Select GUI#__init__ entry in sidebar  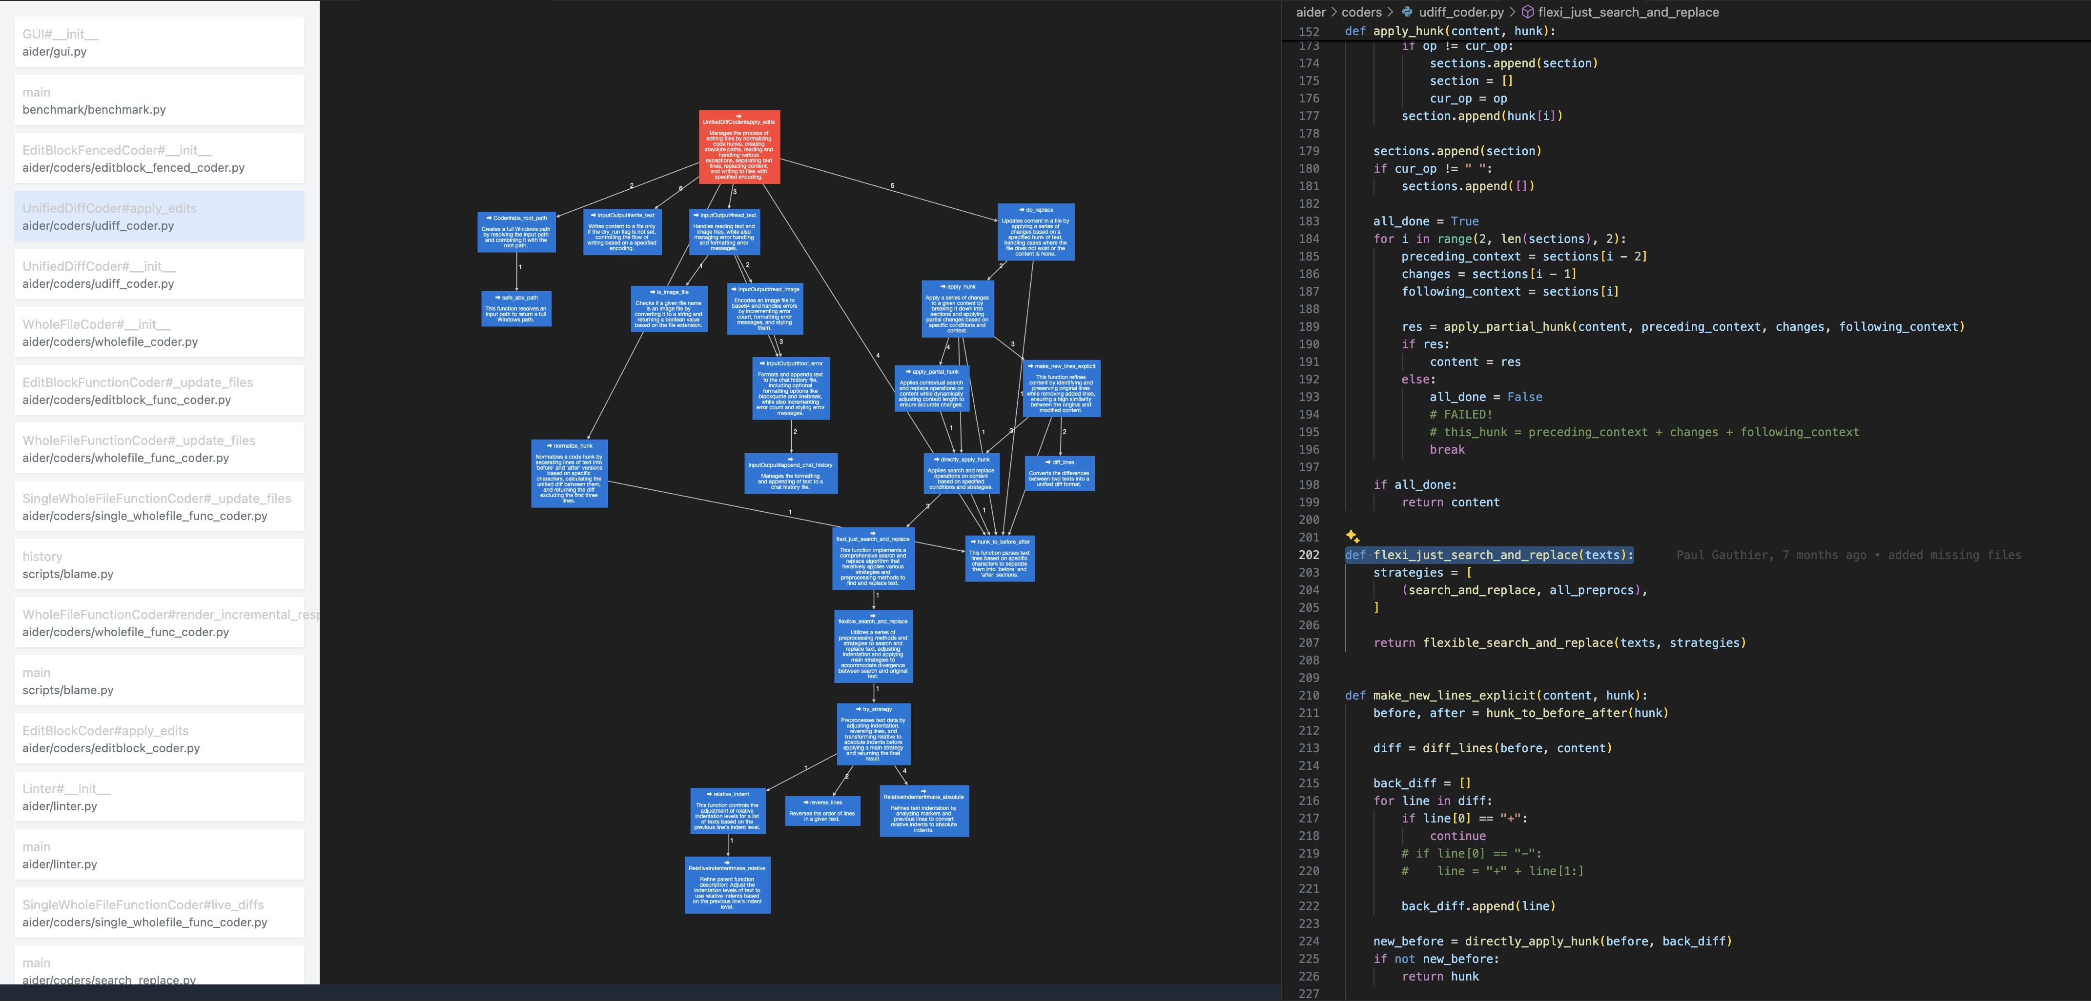tap(159, 42)
